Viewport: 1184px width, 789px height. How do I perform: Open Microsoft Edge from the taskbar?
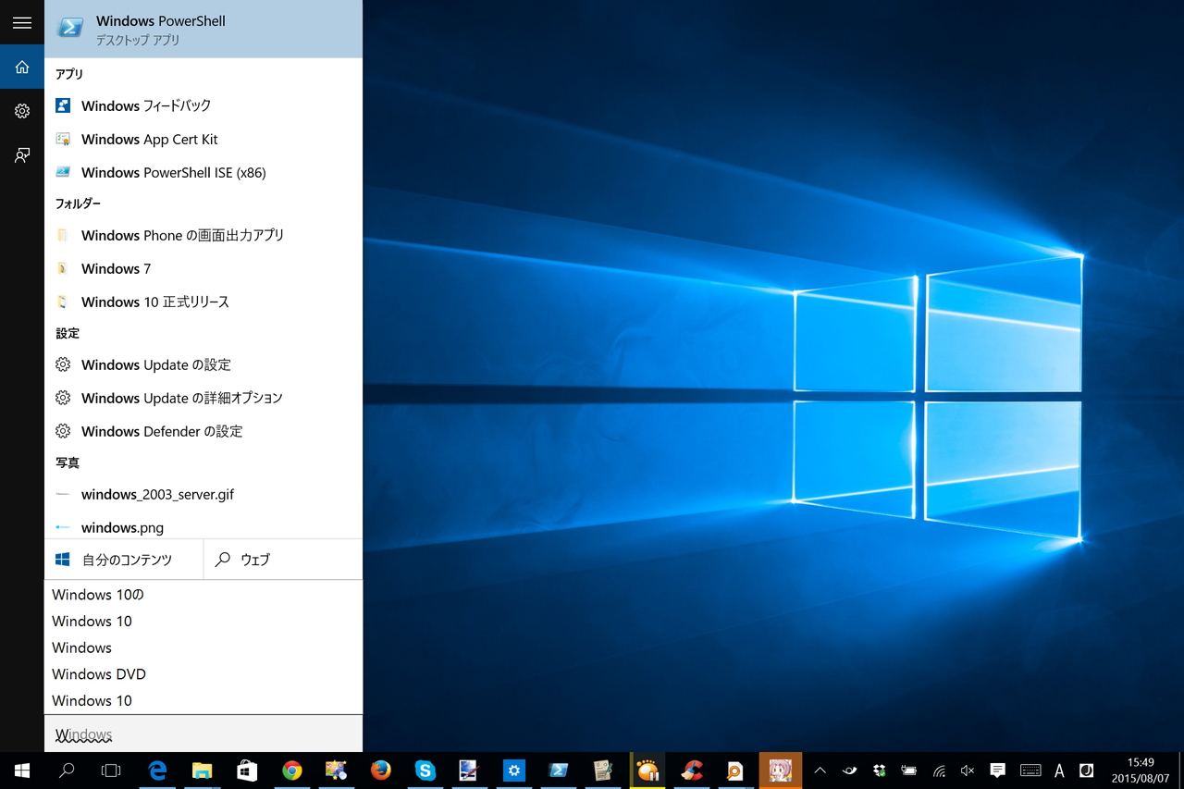tap(158, 770)
